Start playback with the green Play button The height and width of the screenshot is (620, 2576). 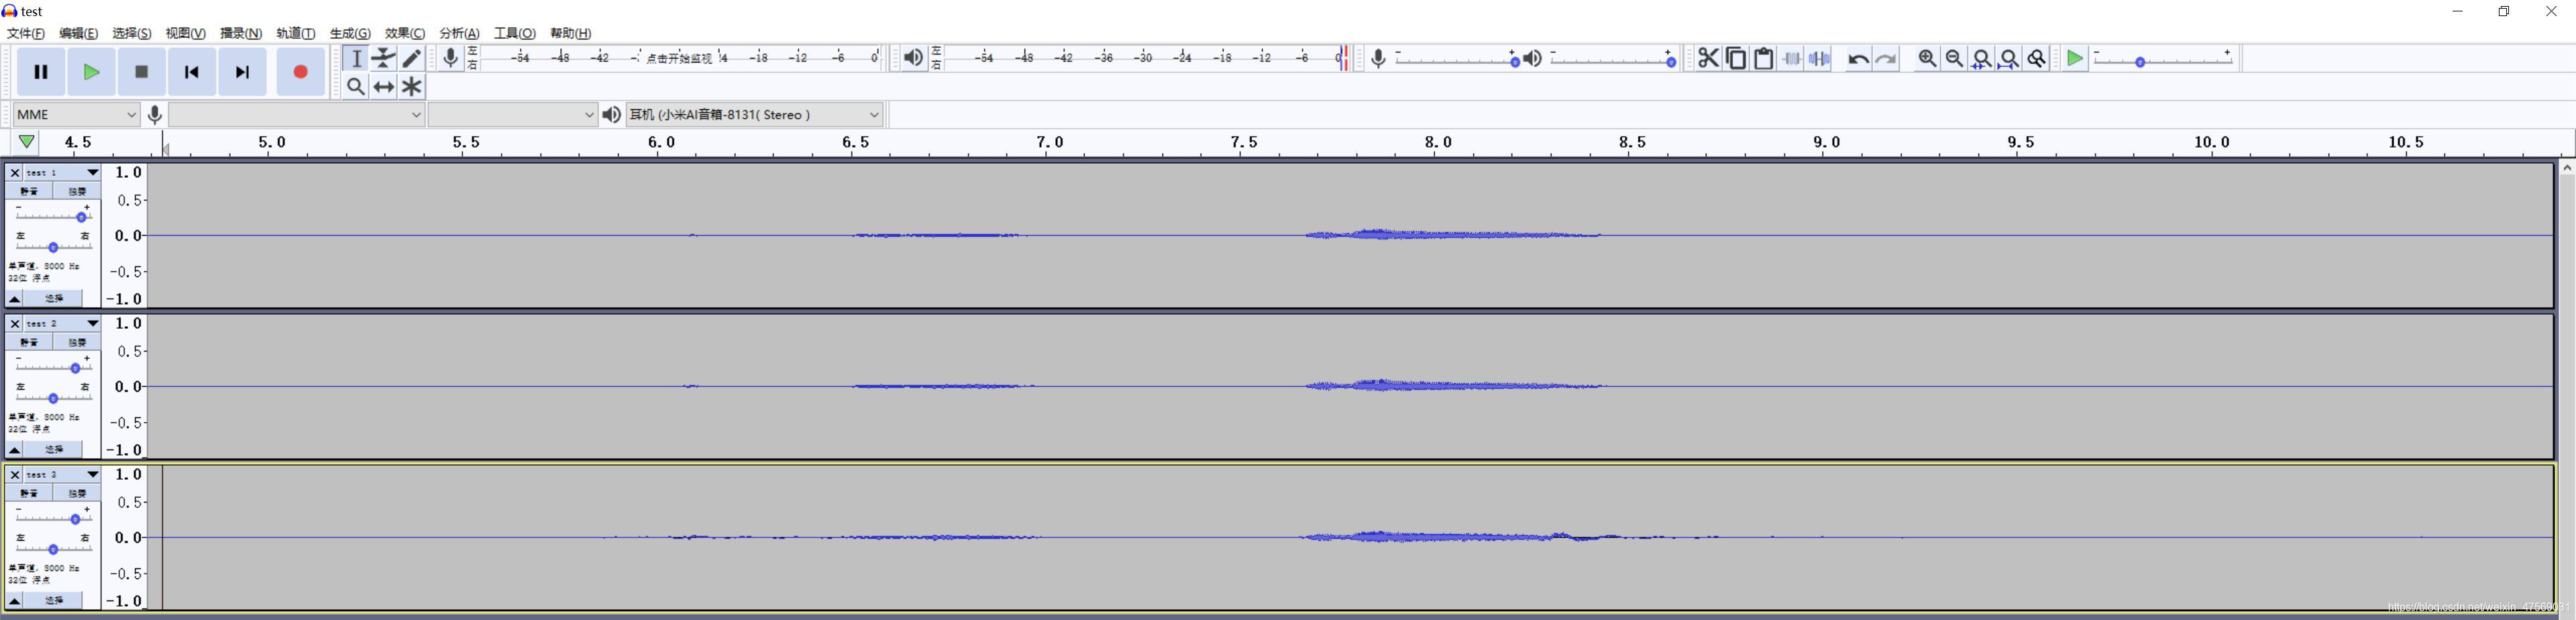[x=91, y=72]
